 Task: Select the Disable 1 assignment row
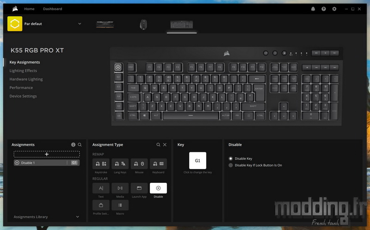(47, 163)
